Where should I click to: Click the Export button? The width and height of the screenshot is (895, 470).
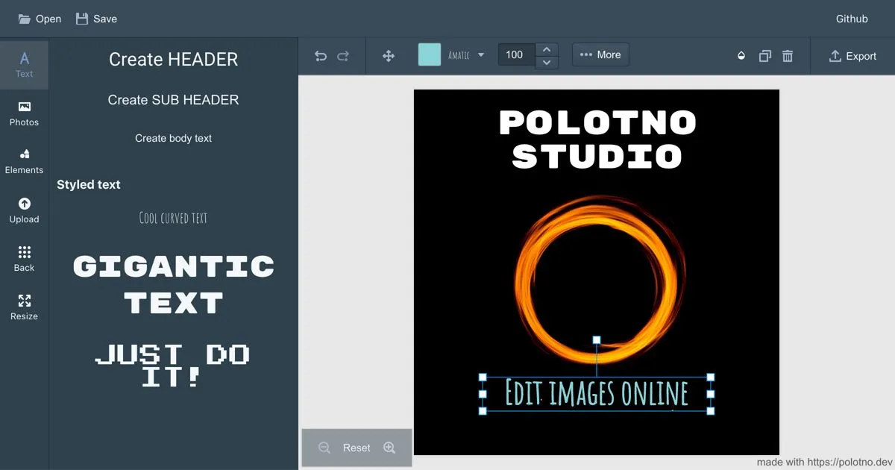(x=852, y=55)
